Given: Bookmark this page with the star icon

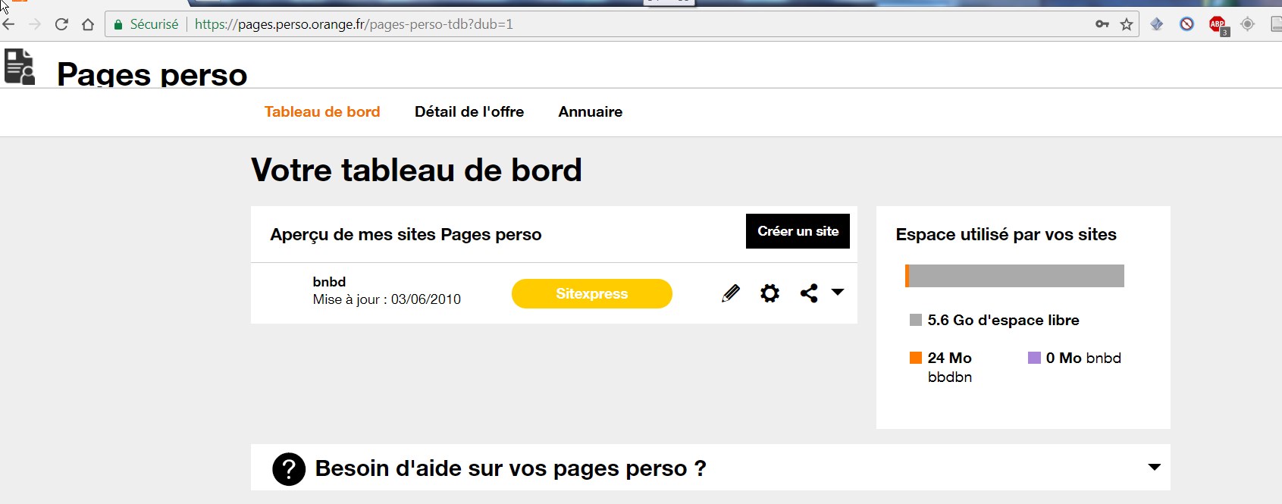Looking at the screenshot, I should point(1127,24).
